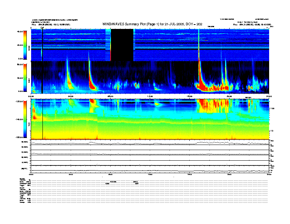
Task: Click the RAD1 heading in the status table
Action: pos(22,188)
